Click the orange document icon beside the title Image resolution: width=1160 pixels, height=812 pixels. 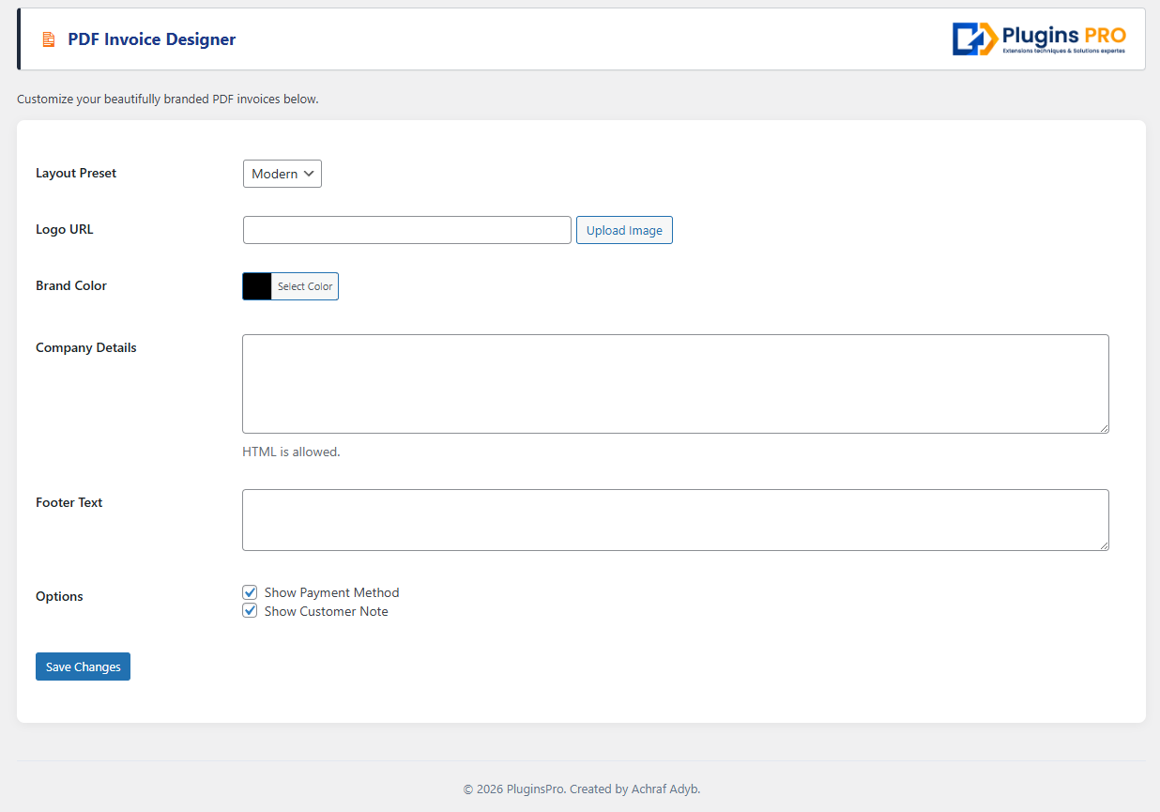coord(48,39)
